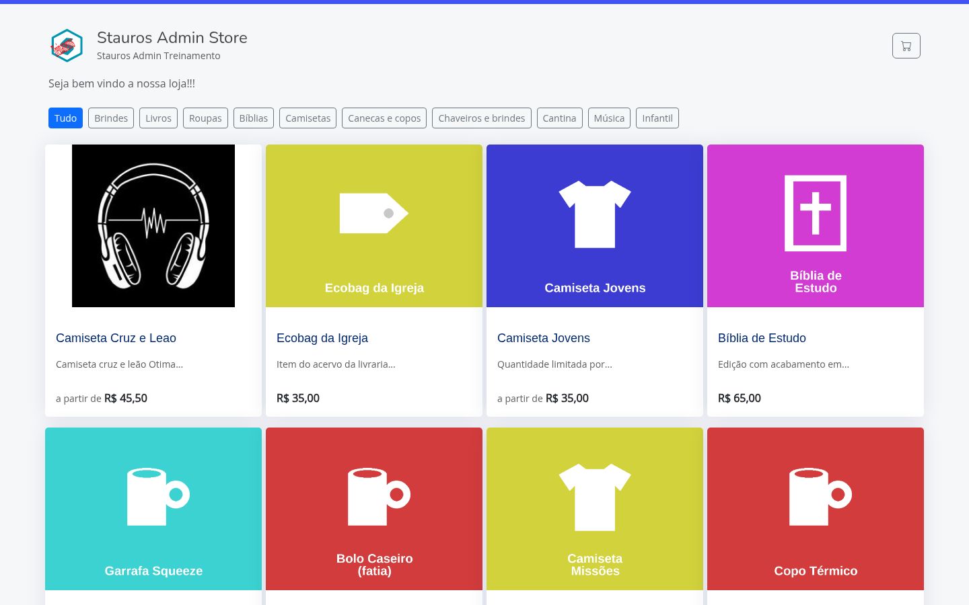Click the description "Quantidade limitada por..."
Viewport: 969px width, 605px height.
(554, 364)
